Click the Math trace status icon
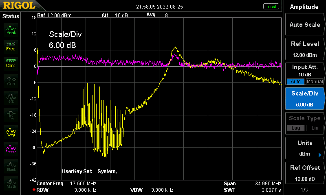 [11, 183]
